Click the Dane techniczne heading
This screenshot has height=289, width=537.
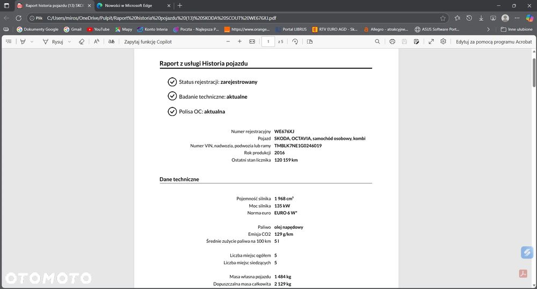click(x=179, y=179)
